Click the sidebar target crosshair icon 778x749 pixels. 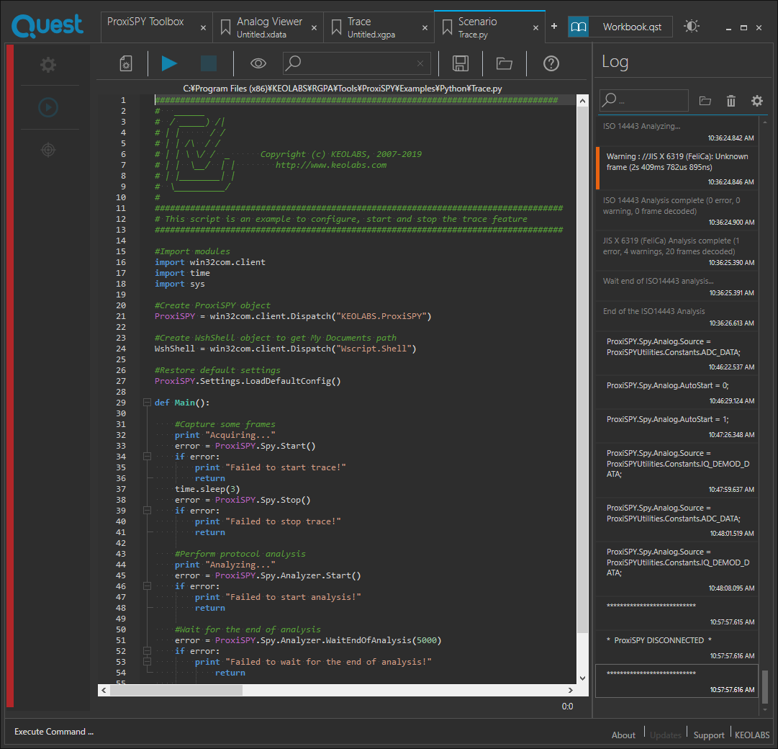48,149
